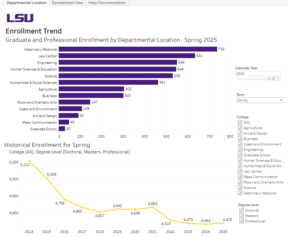Uncheck the Masters degree level
The height and width of the screenshot is (237, 289).
click(241, 216)
